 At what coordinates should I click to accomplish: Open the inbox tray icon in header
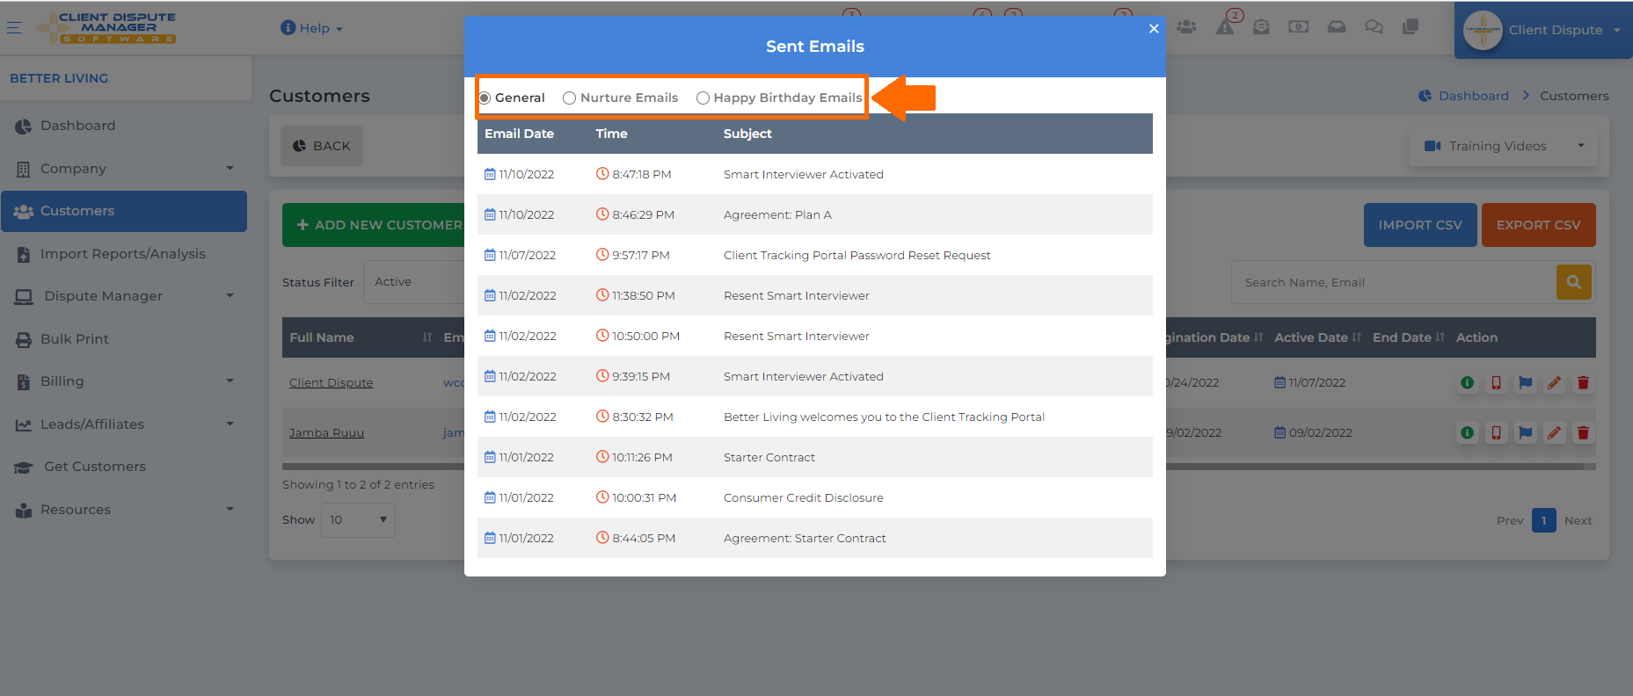(x=1337, y=27)
